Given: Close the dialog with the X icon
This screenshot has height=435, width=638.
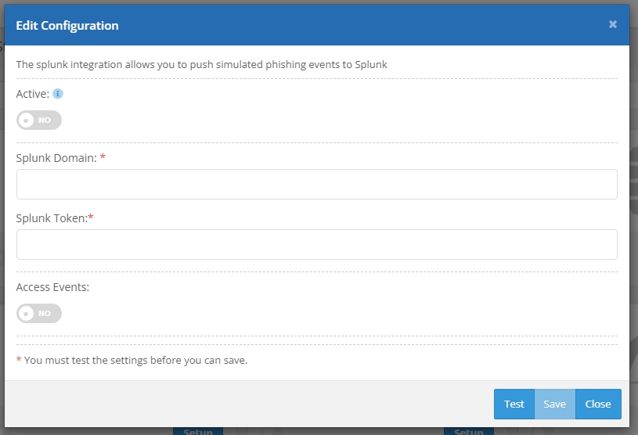Looking at the screenshot, I should click(613, 24).
